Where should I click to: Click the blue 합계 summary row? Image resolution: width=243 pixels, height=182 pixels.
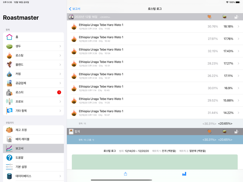tap(155, 140)
